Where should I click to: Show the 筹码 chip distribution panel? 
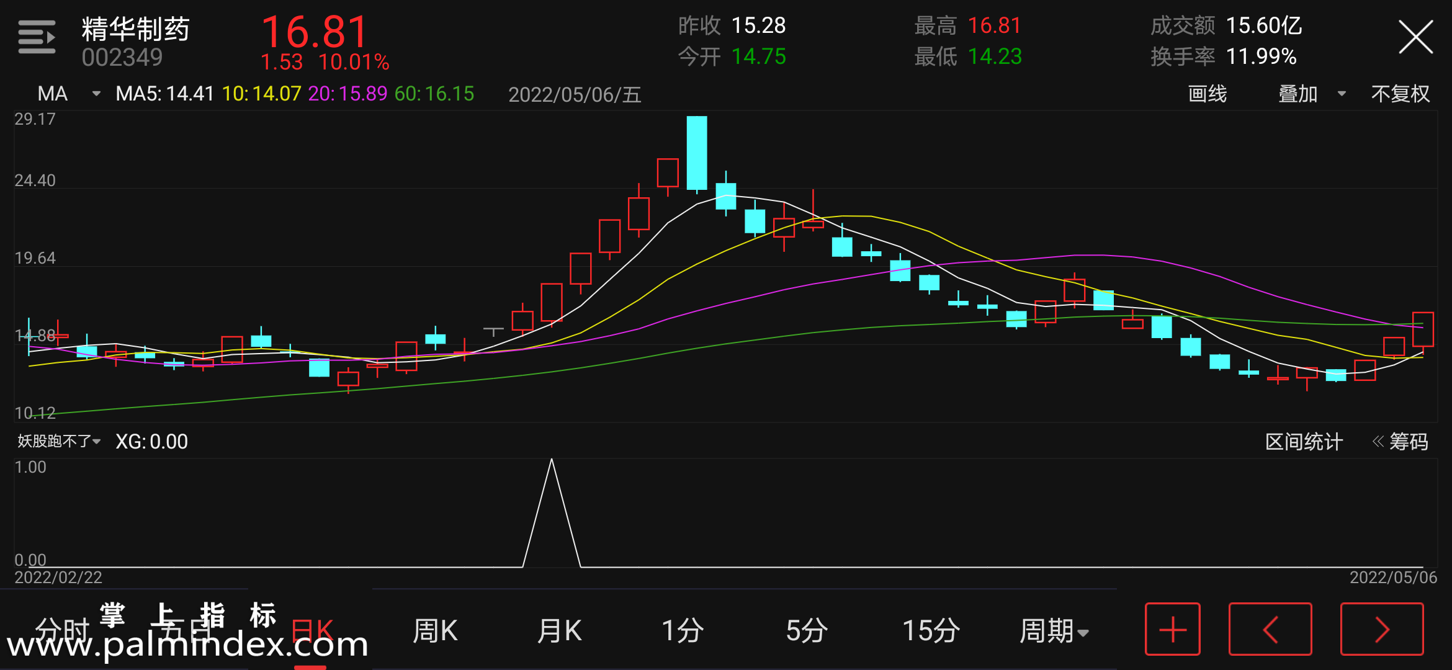(x=1400, y=442)
